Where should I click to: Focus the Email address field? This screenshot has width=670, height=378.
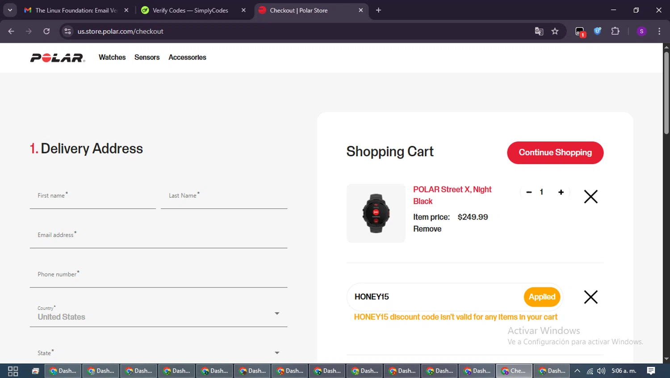159,236
